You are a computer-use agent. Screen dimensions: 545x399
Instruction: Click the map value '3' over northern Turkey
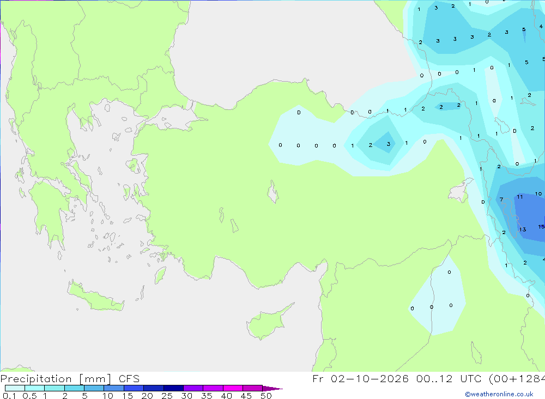pos(388,144)
